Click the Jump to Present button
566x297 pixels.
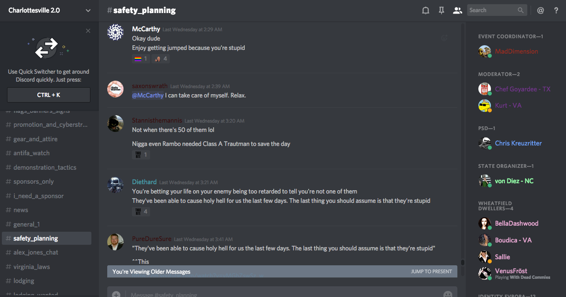431,271
